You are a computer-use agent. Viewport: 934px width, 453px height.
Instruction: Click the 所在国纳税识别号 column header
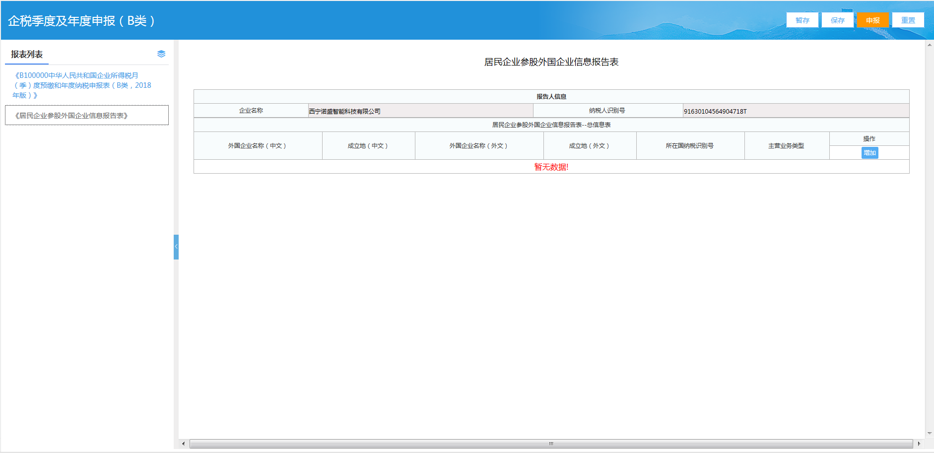[x=690, y=145]
